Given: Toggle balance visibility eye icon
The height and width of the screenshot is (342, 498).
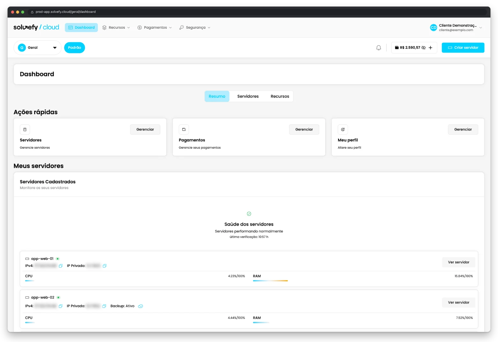Looking at the screenshot, I should coord(424,48).
